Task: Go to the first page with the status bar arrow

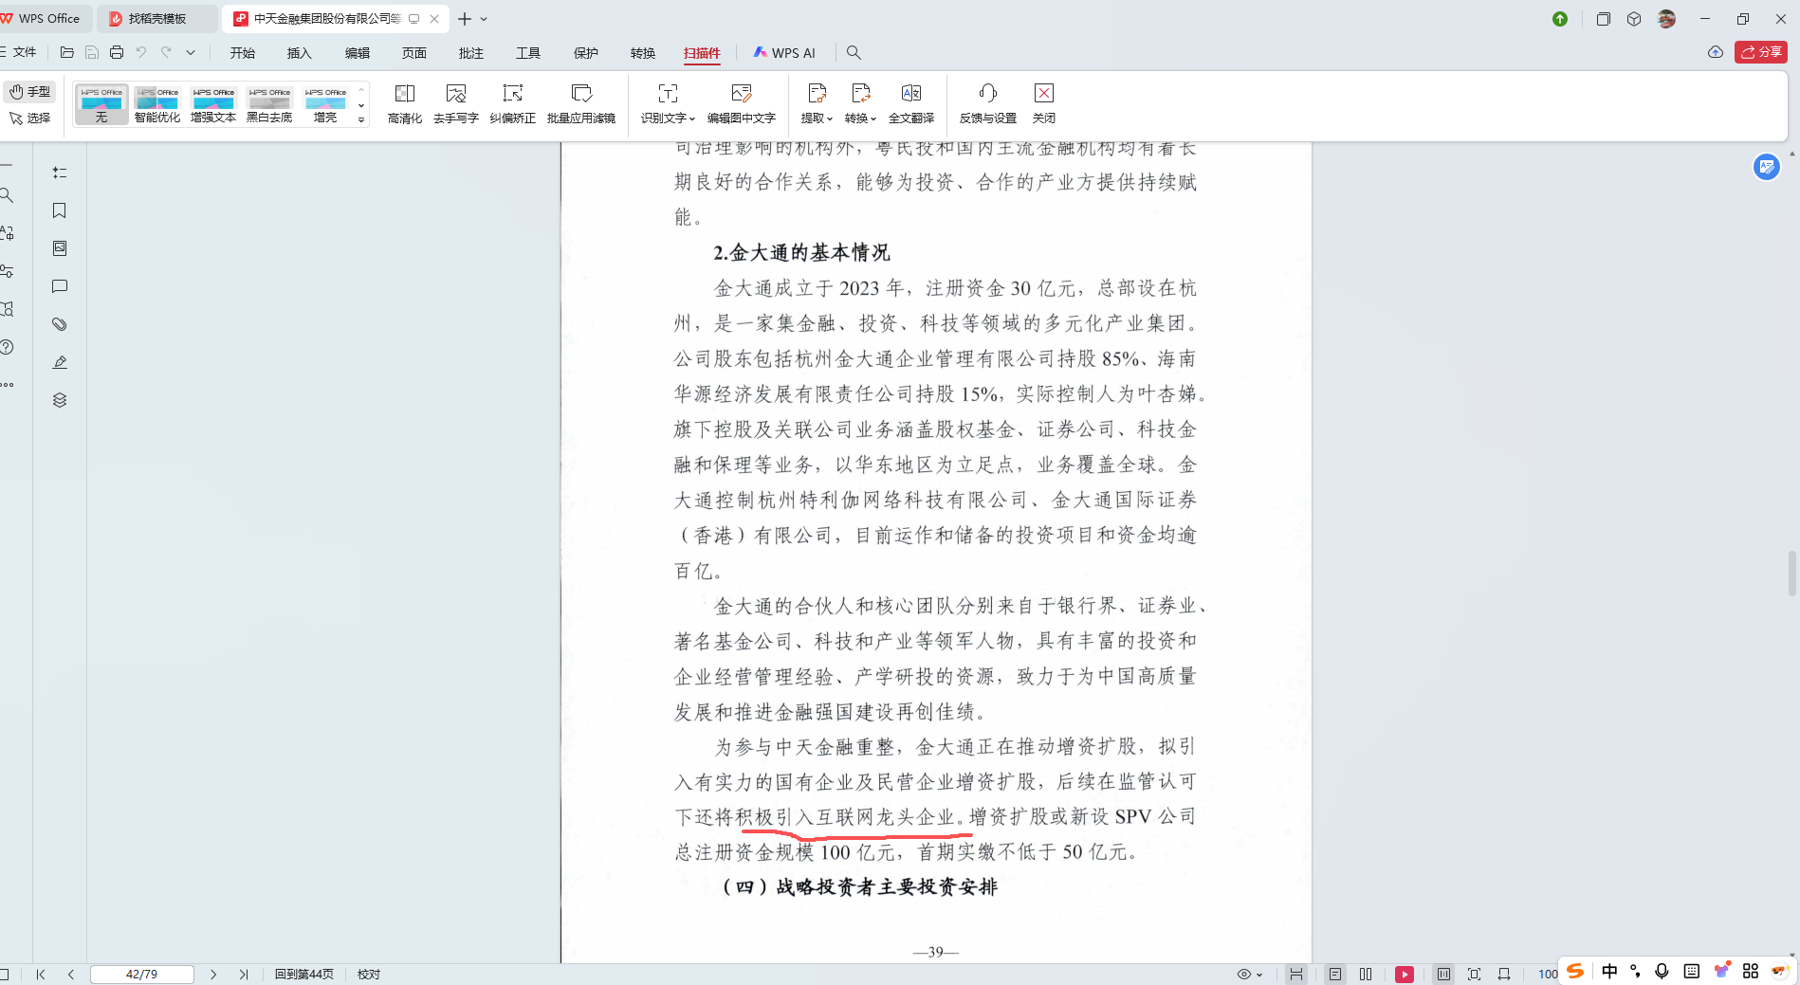Action: click(x=41, y=974)
